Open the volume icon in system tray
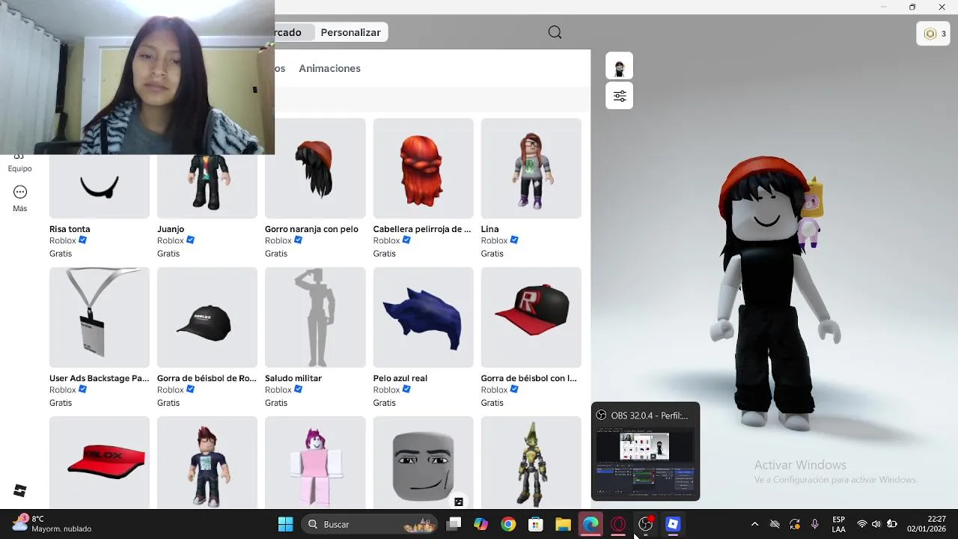 coord(876,524)
